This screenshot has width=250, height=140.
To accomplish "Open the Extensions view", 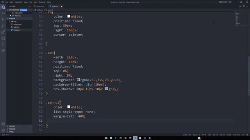I will coord(3,32).
